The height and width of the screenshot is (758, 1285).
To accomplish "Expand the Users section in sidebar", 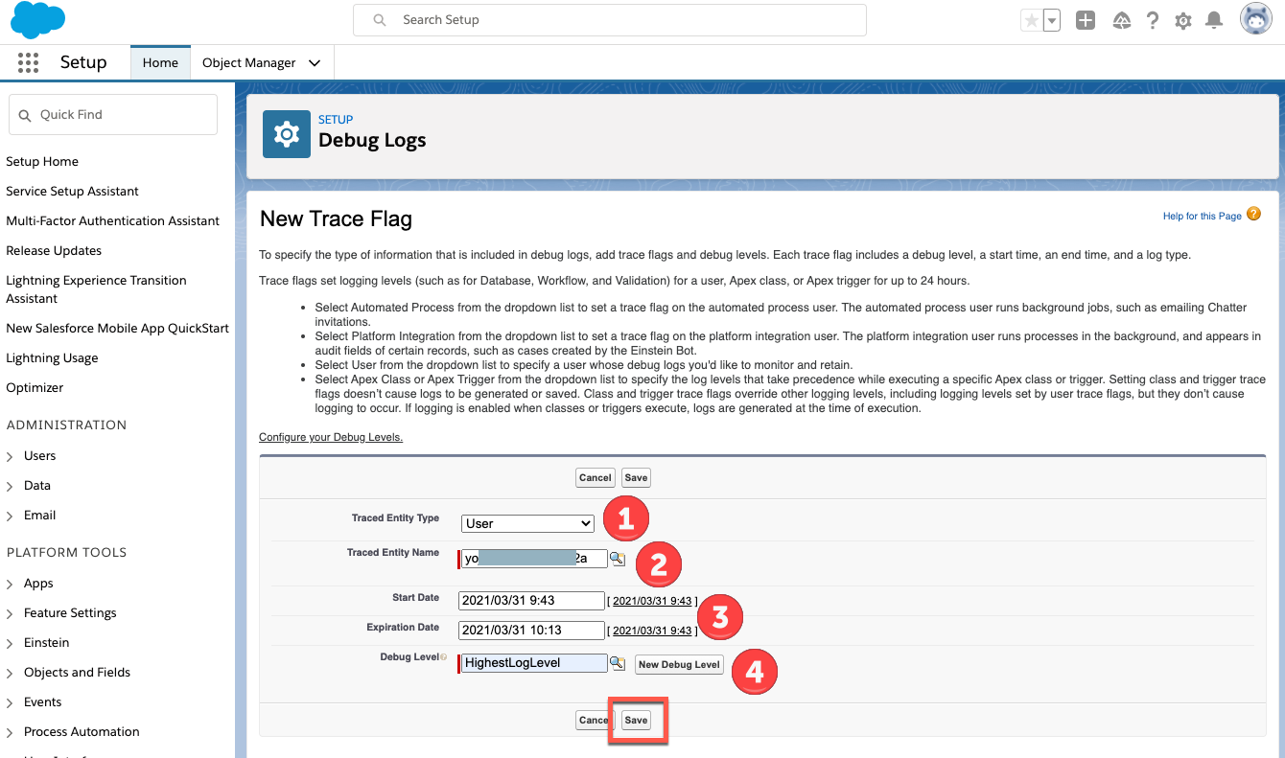I will (11, 456).
